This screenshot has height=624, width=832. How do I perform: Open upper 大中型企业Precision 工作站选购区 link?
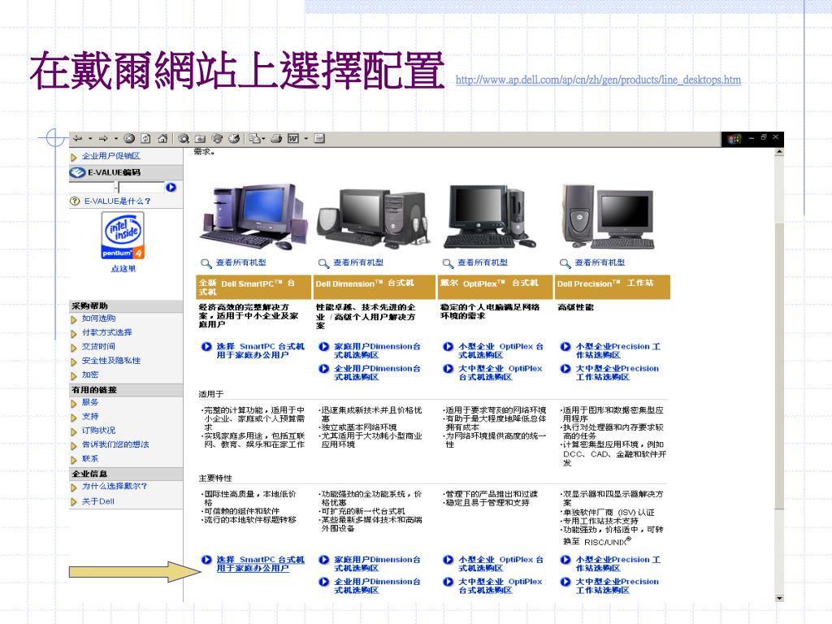tap(617, 372)
